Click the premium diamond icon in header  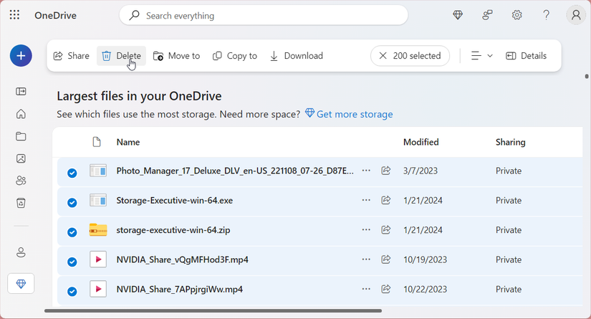coord(458,15)
